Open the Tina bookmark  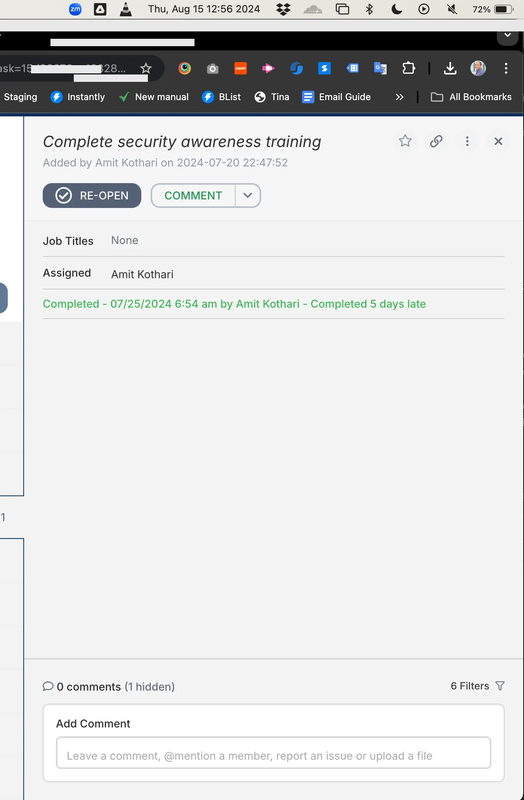272,97
